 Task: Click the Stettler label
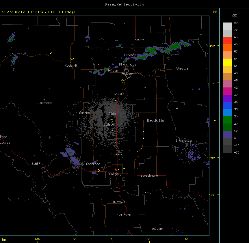click(x=183, y=68)
